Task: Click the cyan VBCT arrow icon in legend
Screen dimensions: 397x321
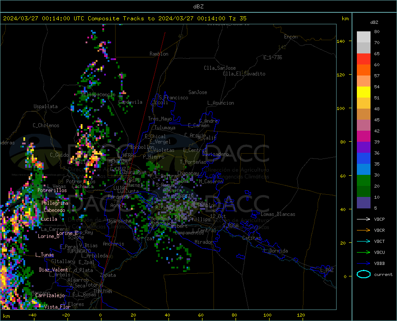Action: [363, 241]
